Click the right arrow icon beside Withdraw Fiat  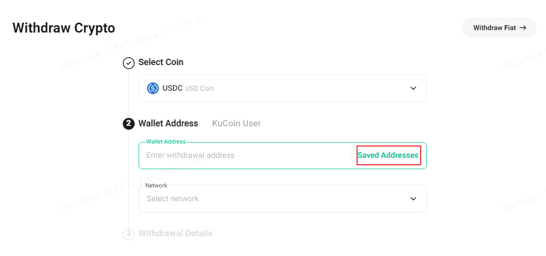523,28
